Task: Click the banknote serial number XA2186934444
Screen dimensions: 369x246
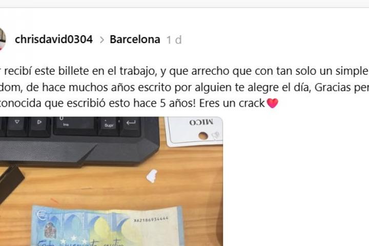Action: (x=151, y=219)
